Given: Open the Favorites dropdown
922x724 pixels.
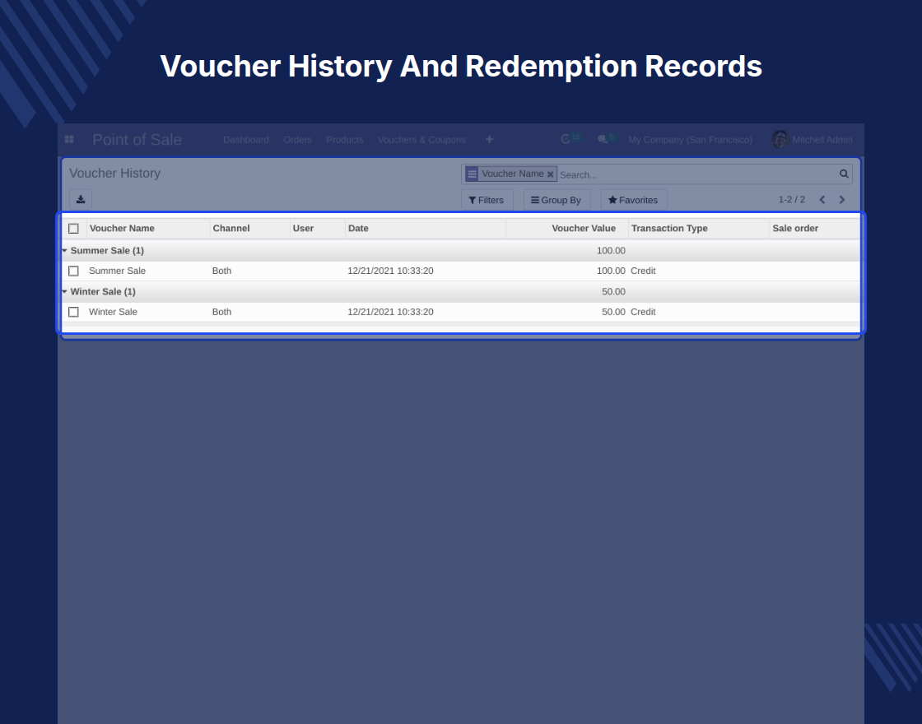Looking at the screenshot, I should (x=633, y=200).
